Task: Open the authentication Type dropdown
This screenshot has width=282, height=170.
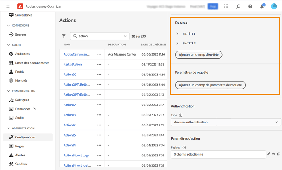Action: click(x=226, y=122)
